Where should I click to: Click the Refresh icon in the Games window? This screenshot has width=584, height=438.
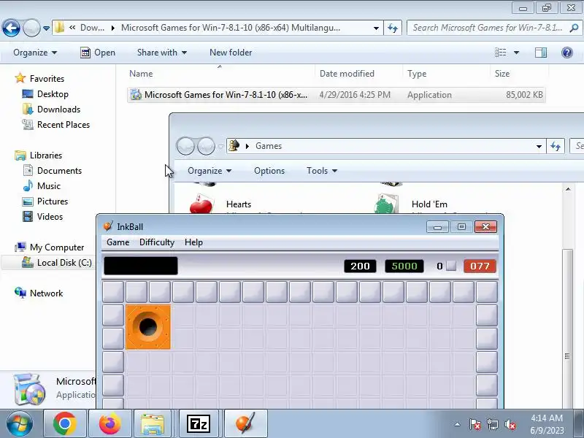[556, 147]
